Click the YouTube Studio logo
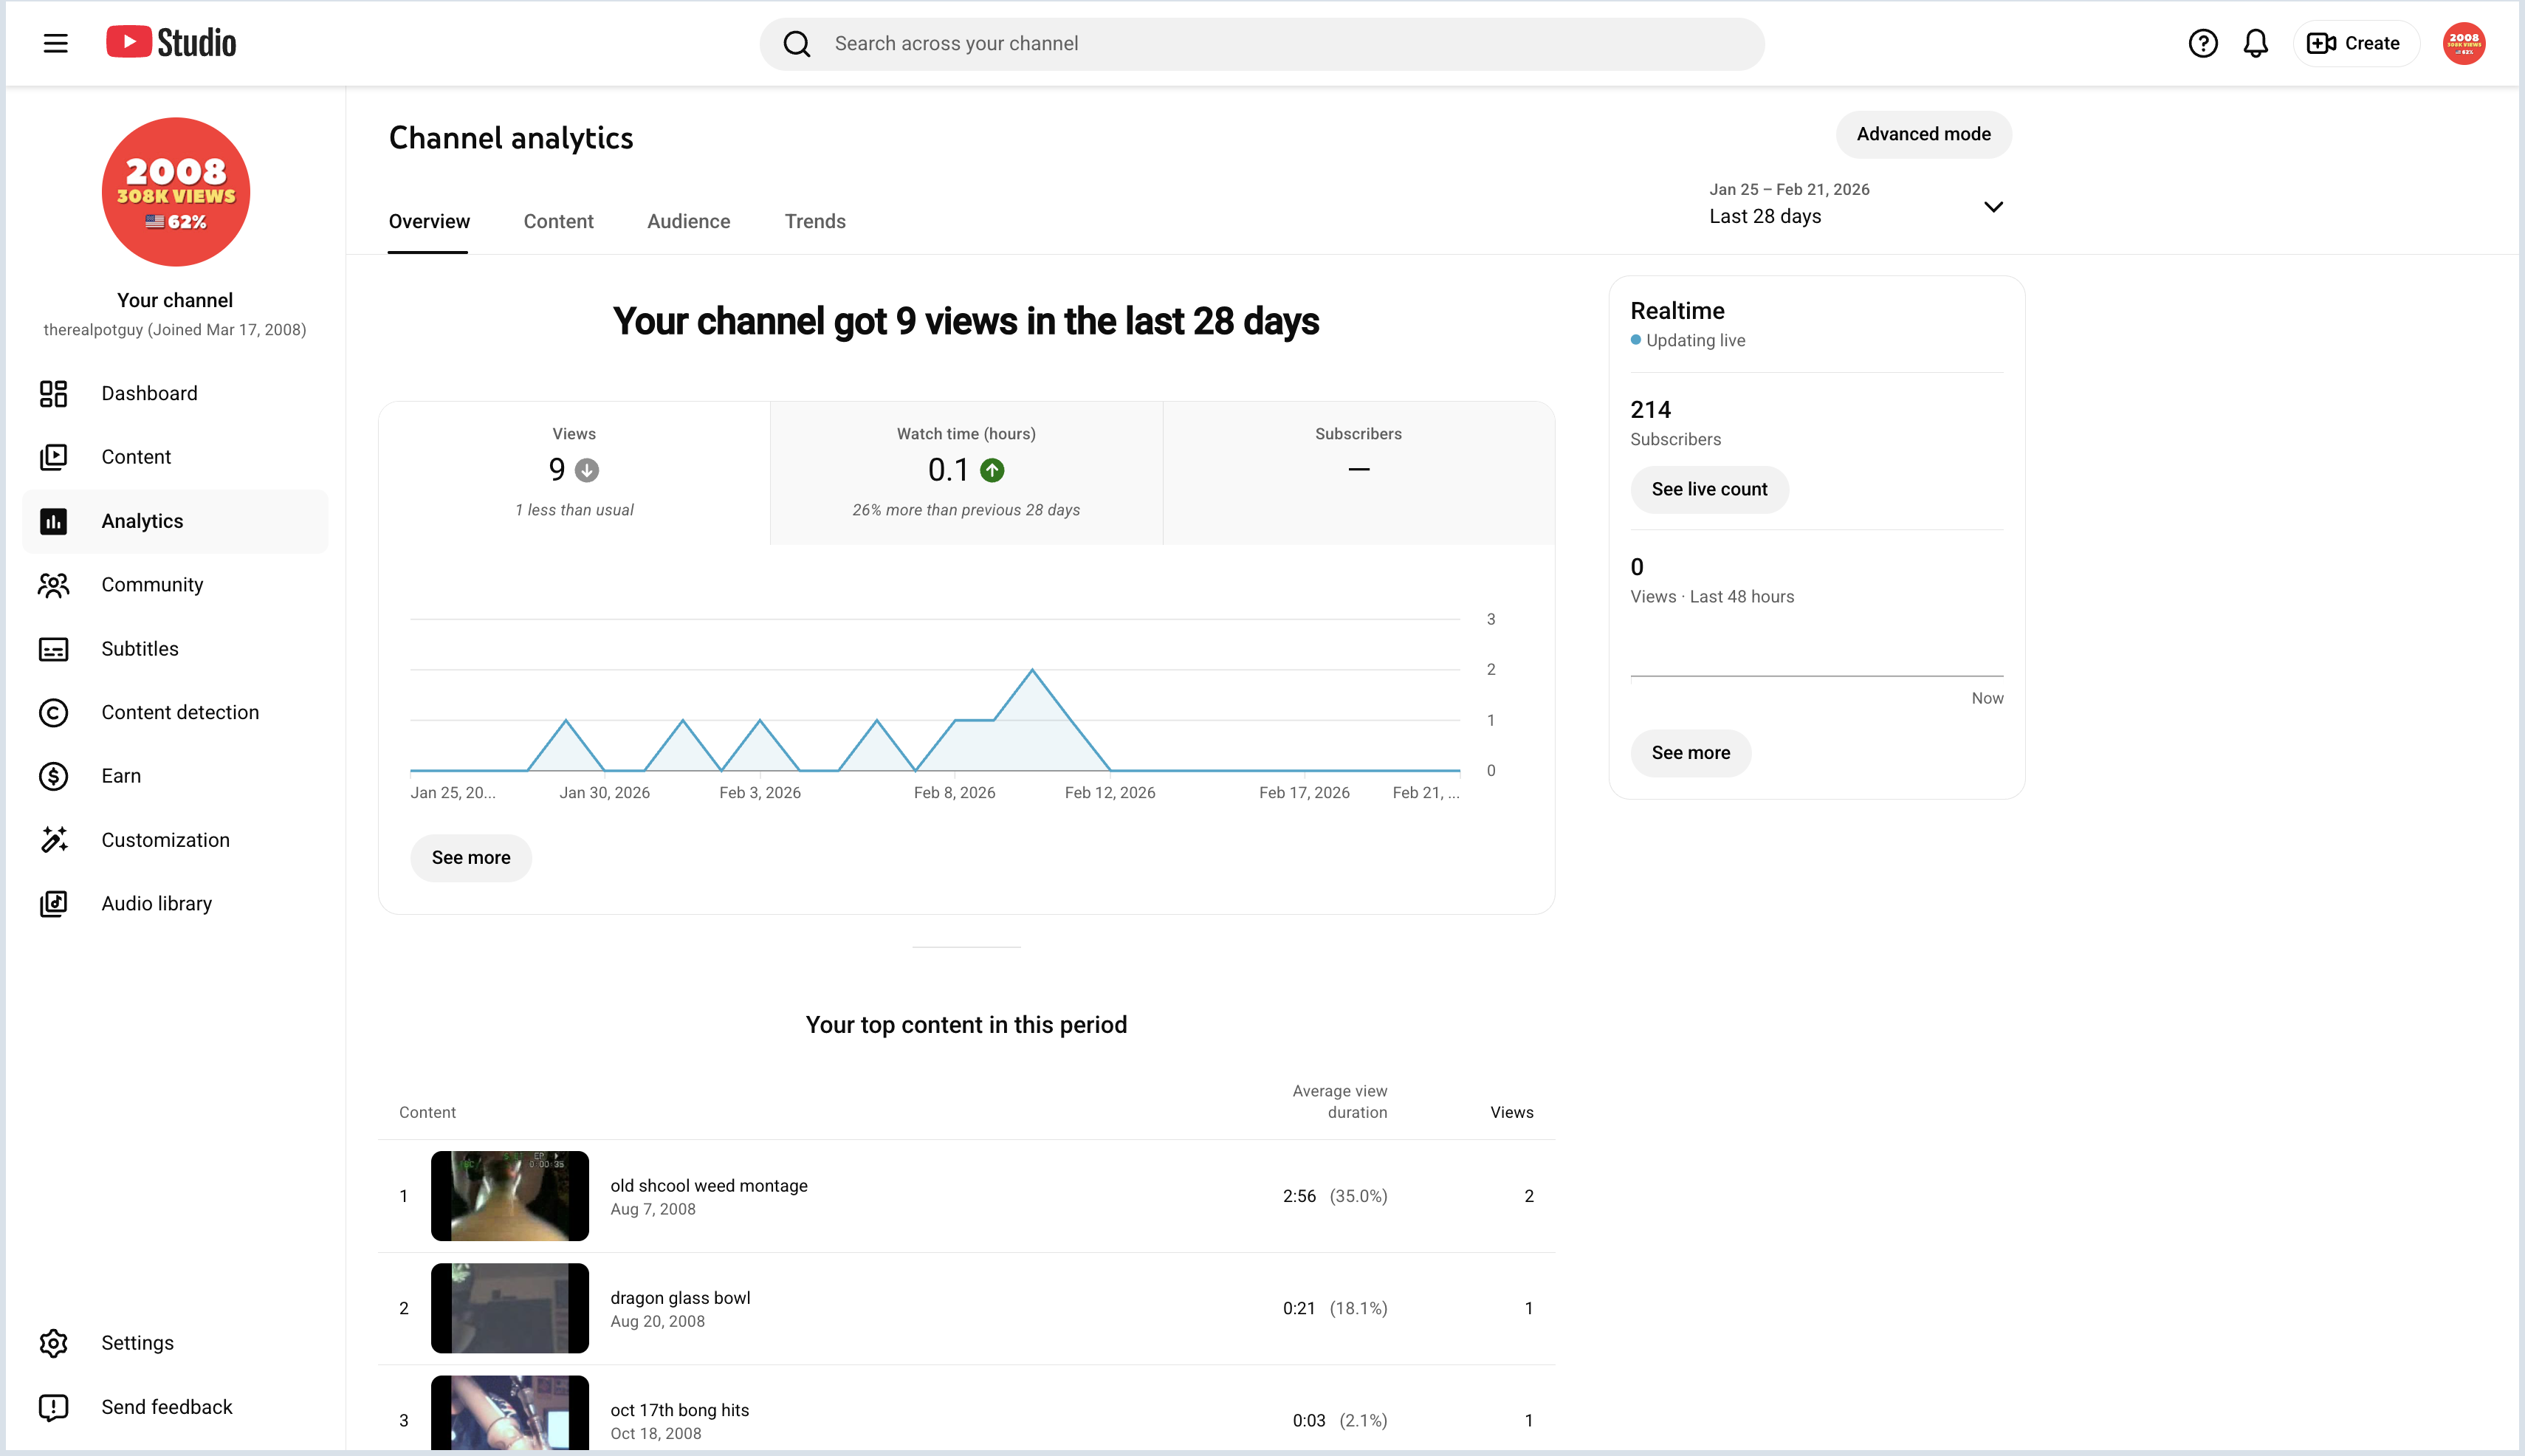The height and width of the screenshot is (1456, 2525). point(171,43)
